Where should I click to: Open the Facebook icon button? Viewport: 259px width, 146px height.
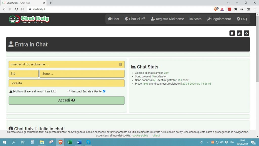click(x=246, y=33)
